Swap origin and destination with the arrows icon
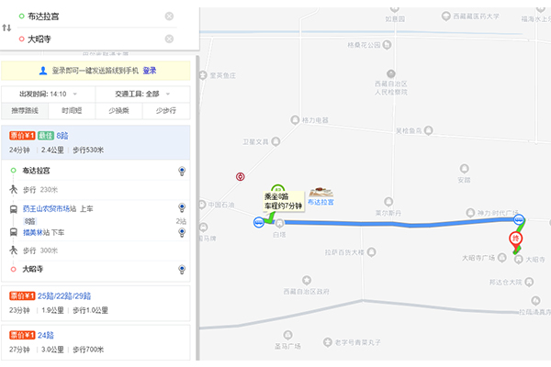Viewport: 551px width, 367px height. coord(7,28)
